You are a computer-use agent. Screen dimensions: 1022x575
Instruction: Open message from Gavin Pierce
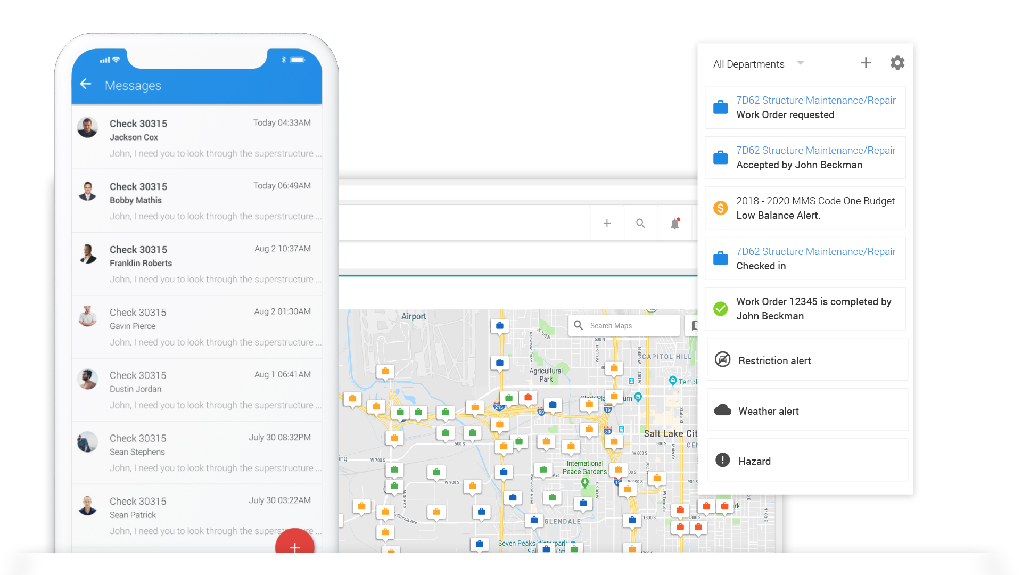(x=196, y=326)
